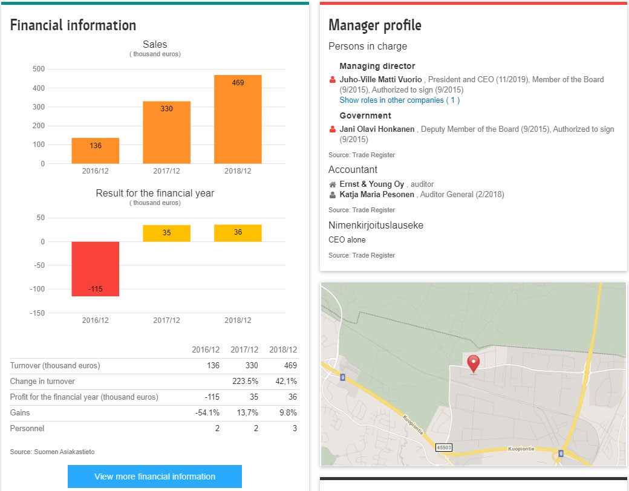Click the 45503 road number label on map
The width and height of the screenshot is (629, 491).
[x=443, y=447]
